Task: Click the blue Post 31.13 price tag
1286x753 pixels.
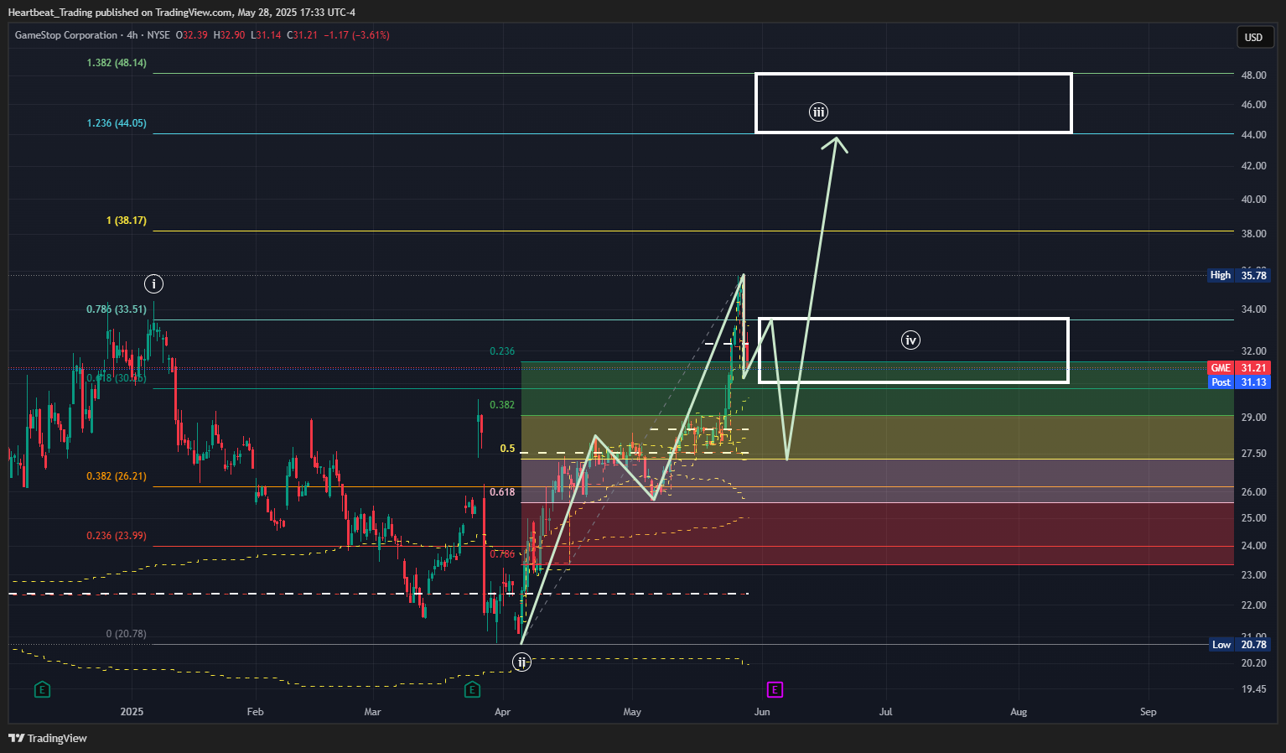Action: click(1239, 382)
